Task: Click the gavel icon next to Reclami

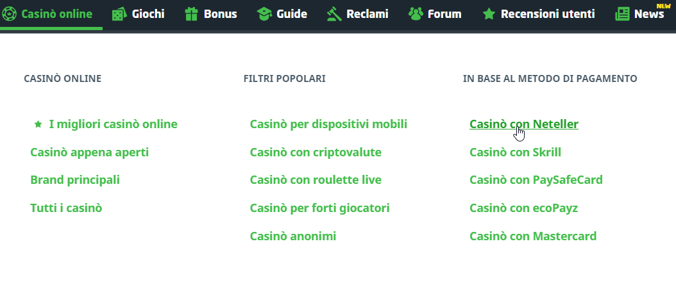Action: [333, 13]
